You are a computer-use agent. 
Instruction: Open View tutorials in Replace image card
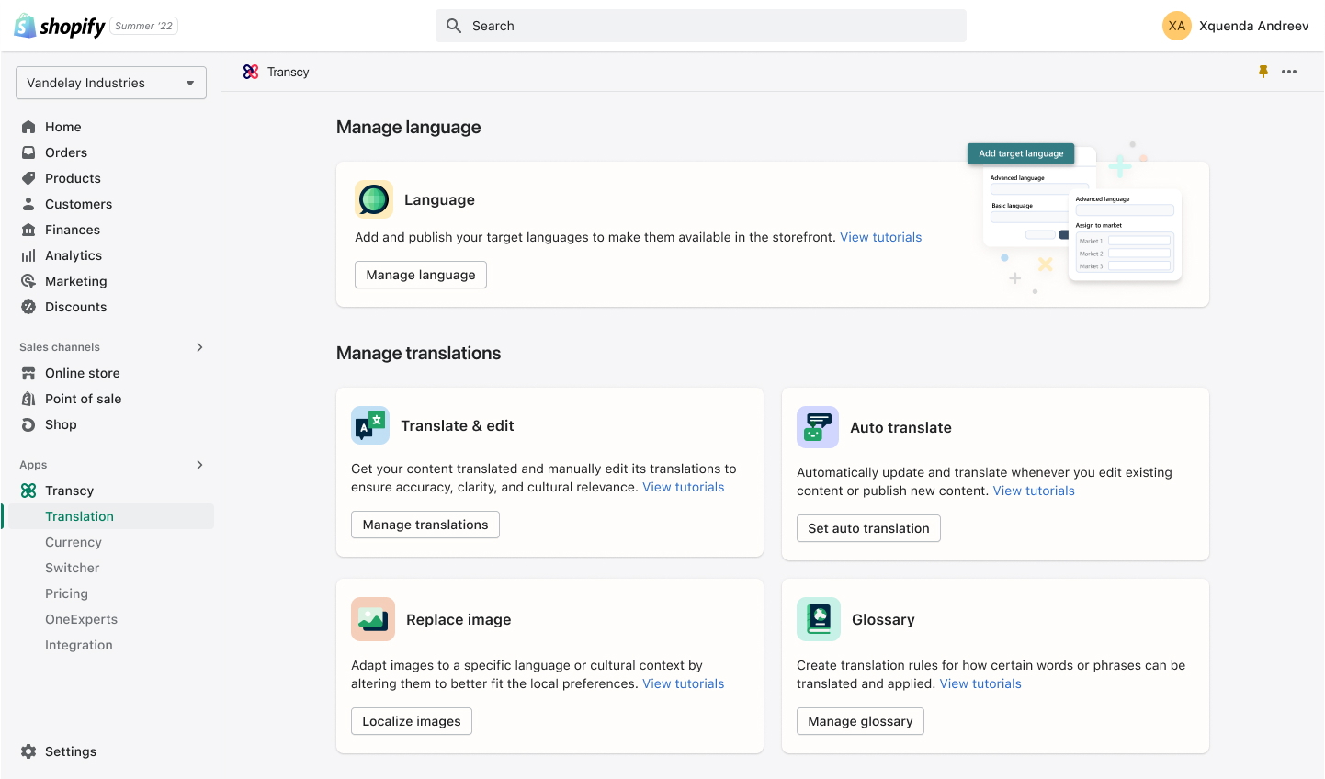point(683,683)
